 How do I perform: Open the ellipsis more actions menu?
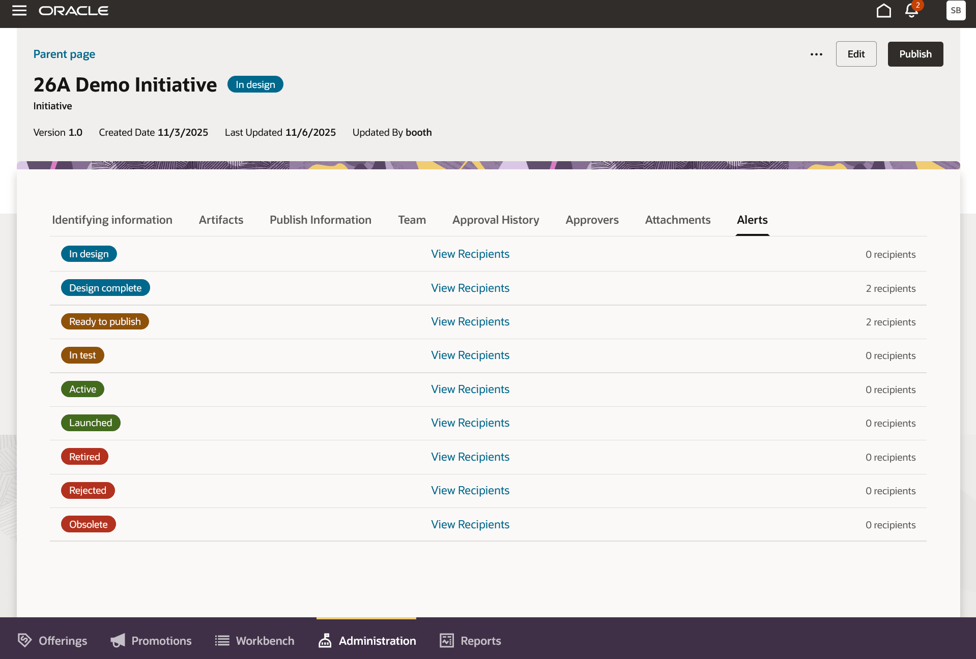[x=816, y=54]
